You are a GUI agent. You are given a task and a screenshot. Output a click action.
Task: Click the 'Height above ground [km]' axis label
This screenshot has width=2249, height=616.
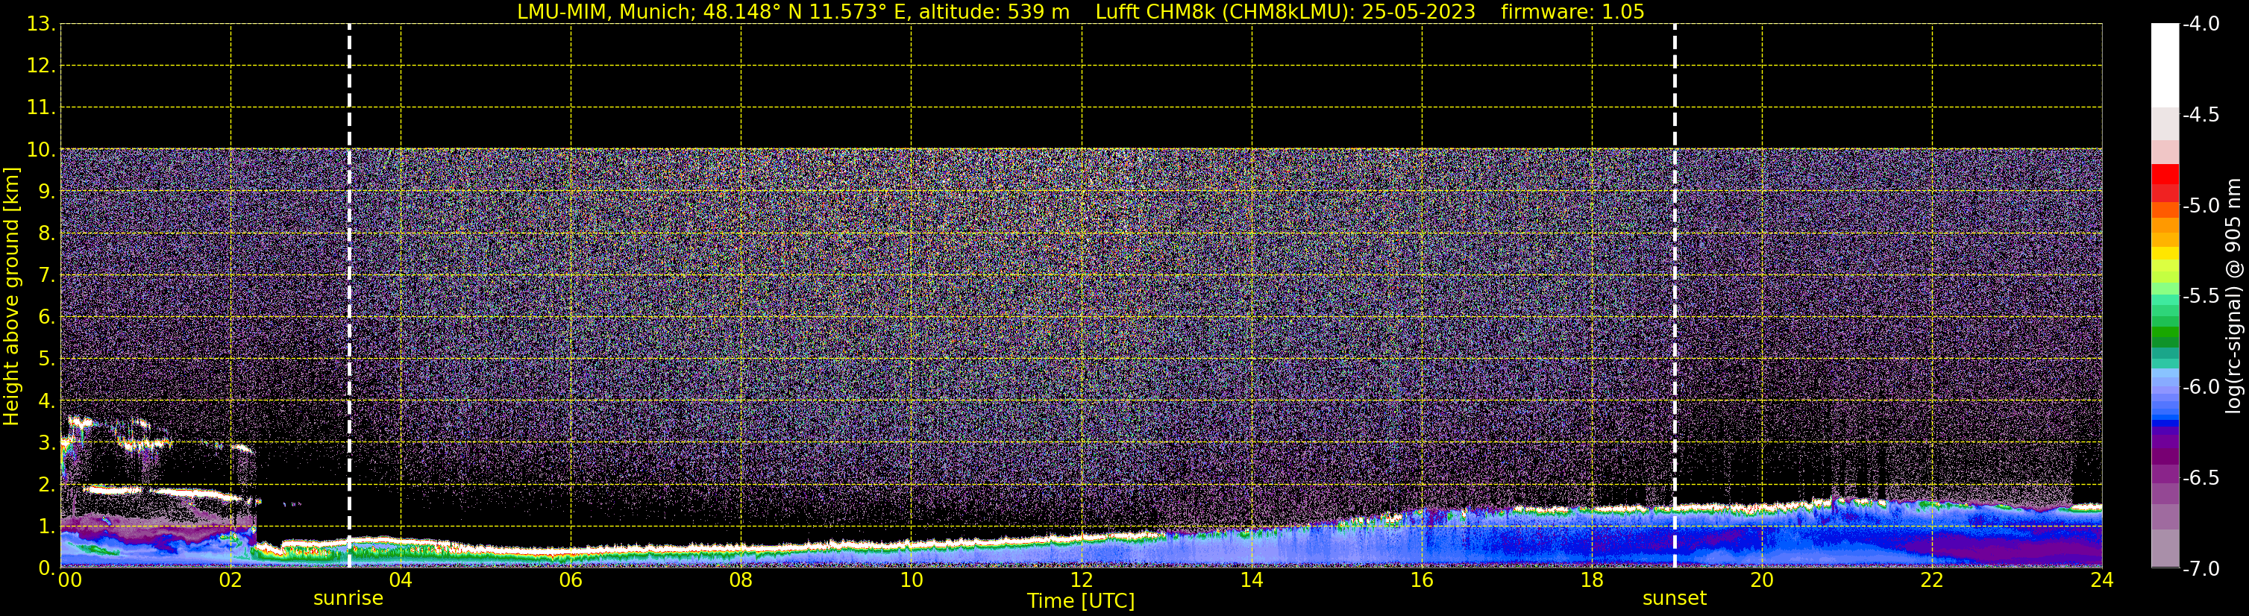[11, 297]
